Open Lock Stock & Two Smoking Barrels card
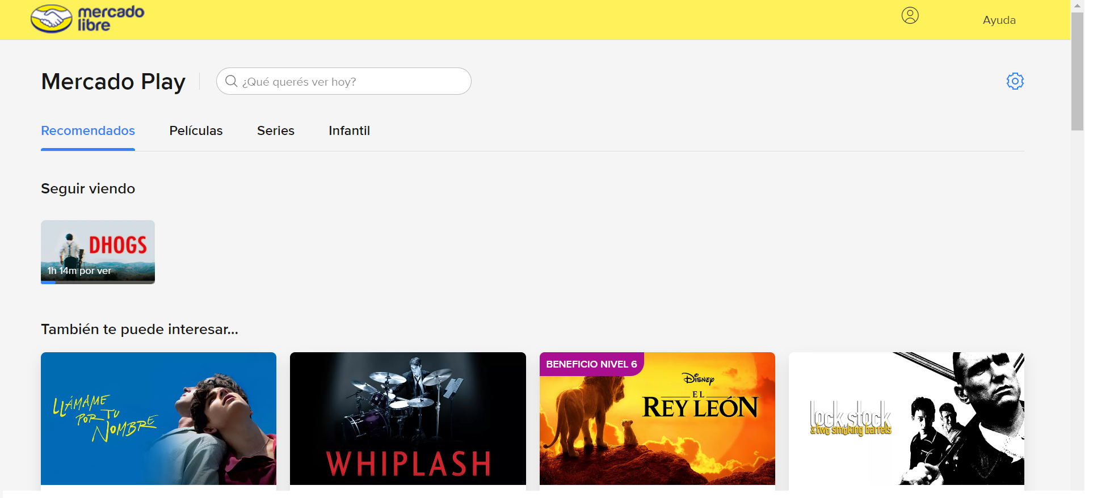1093x498 pixels. [x=906, y=419]
